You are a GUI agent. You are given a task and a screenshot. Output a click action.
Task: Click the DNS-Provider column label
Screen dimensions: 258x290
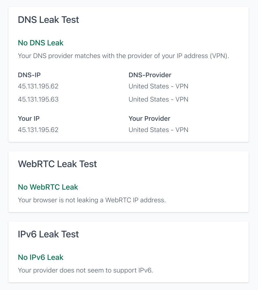tap(150, 75)
